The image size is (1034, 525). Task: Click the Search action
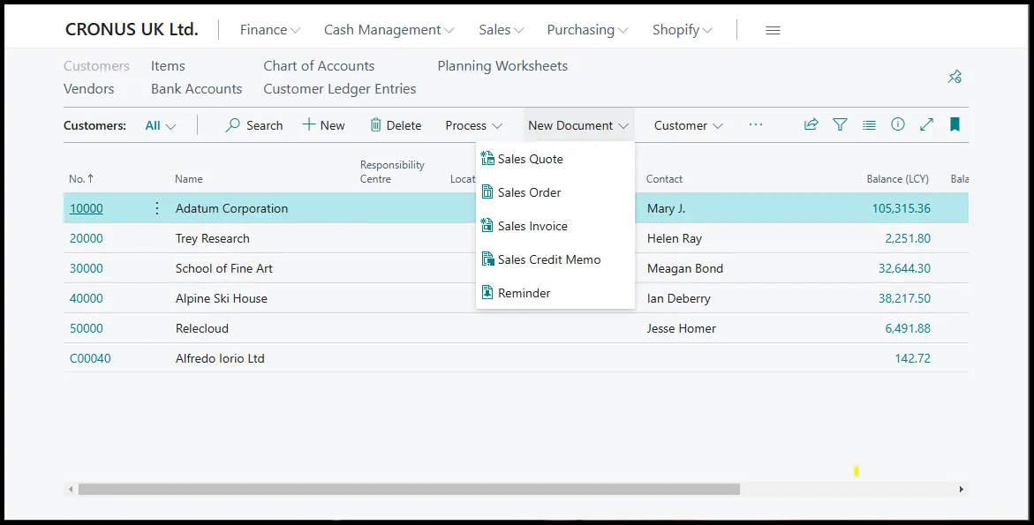point(254,125)
